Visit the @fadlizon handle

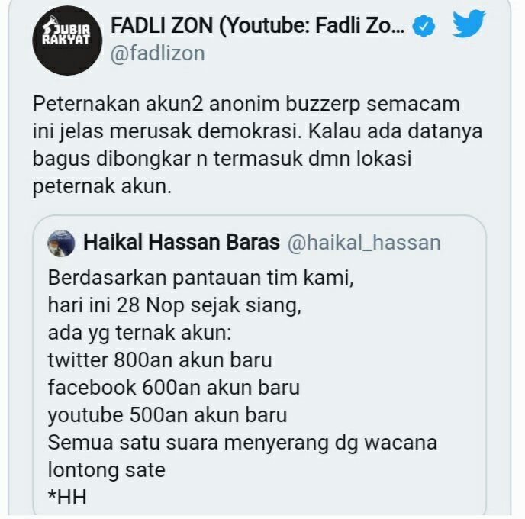click(157, 53)
